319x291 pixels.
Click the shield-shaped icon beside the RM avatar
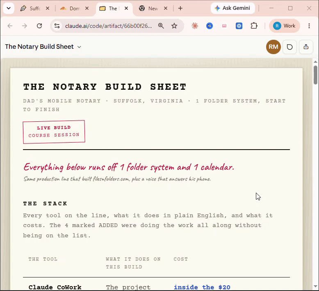[290, 47]
